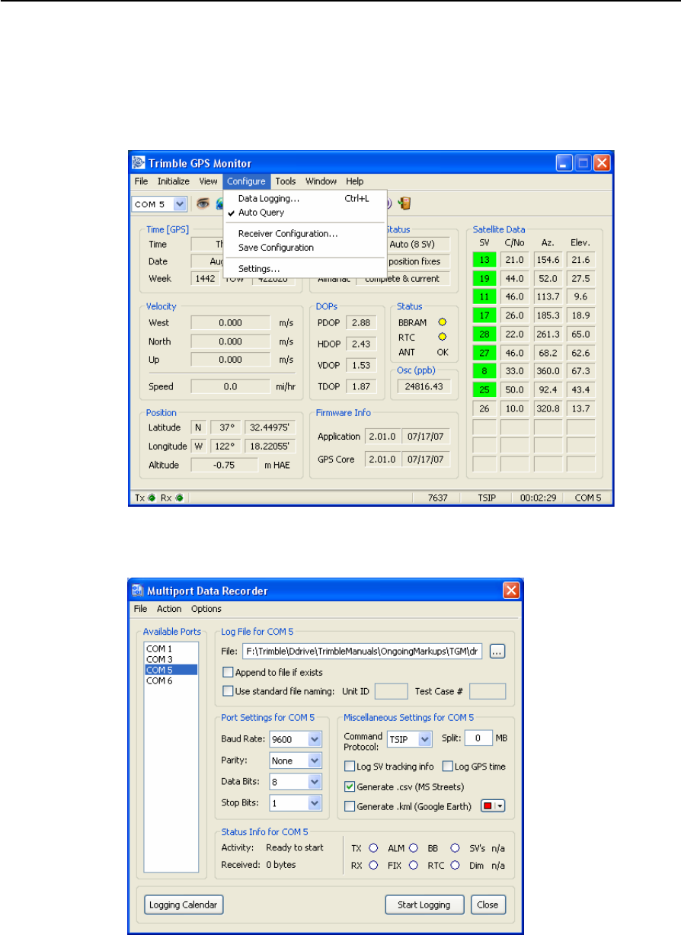
Task: Click the Start Logging button
Action: 424,905
